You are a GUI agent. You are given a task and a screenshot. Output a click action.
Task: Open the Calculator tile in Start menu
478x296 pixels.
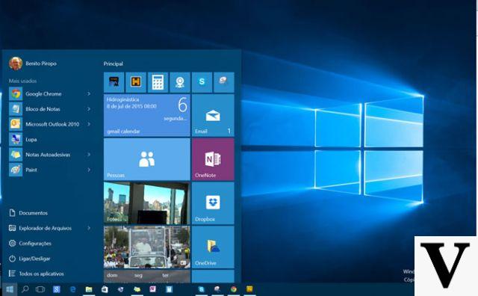tap(158, 82)
